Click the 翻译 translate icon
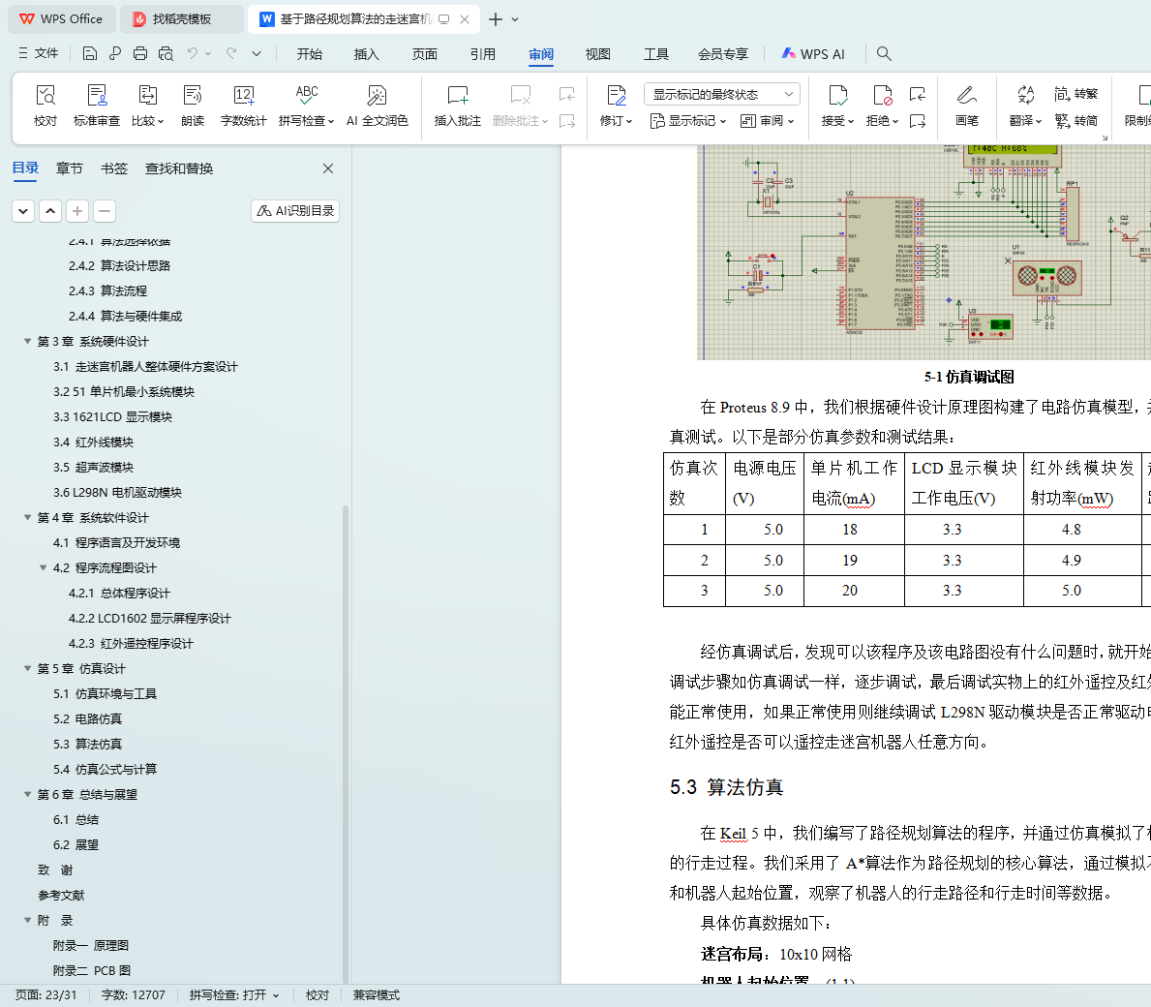 [1025, 106]
